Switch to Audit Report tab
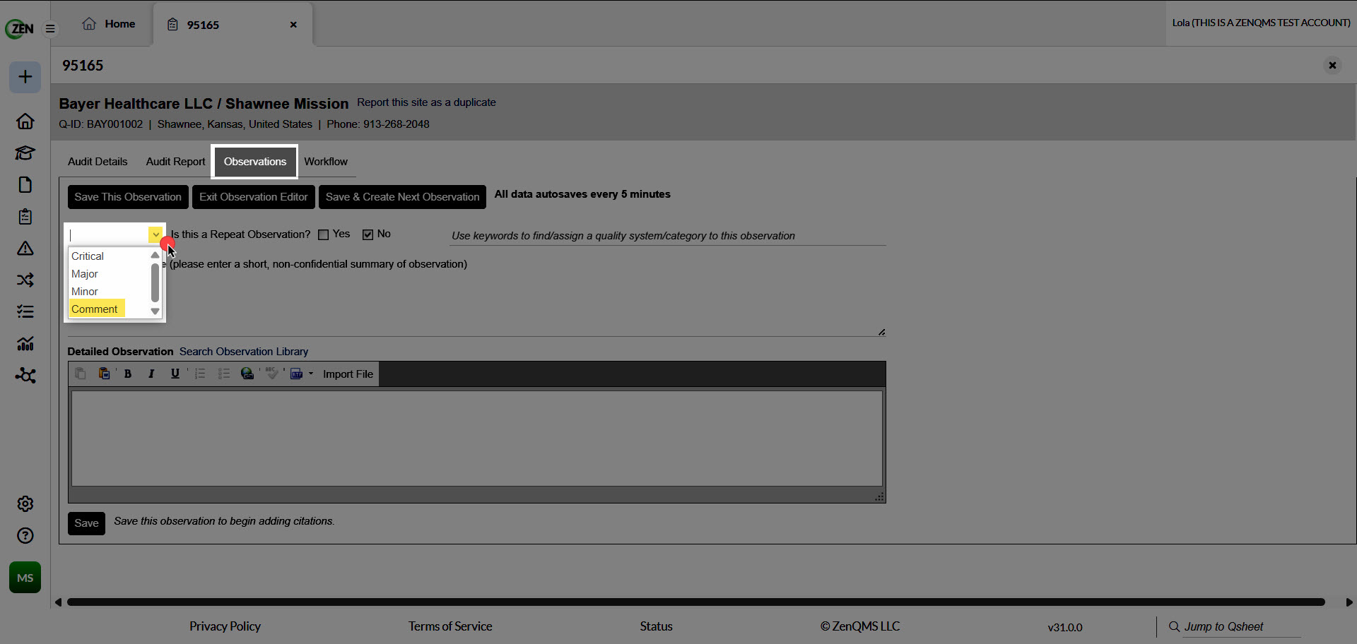The height and width of the screenshot is (644, 1357). coord(175,161)
